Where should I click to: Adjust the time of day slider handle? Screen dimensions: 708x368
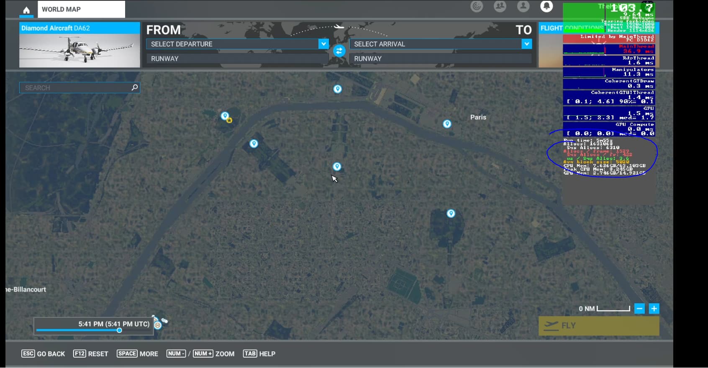pos(119,330)
